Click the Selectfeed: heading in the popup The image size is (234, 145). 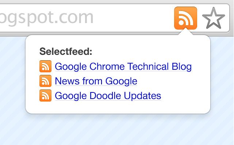click(66, 51)
